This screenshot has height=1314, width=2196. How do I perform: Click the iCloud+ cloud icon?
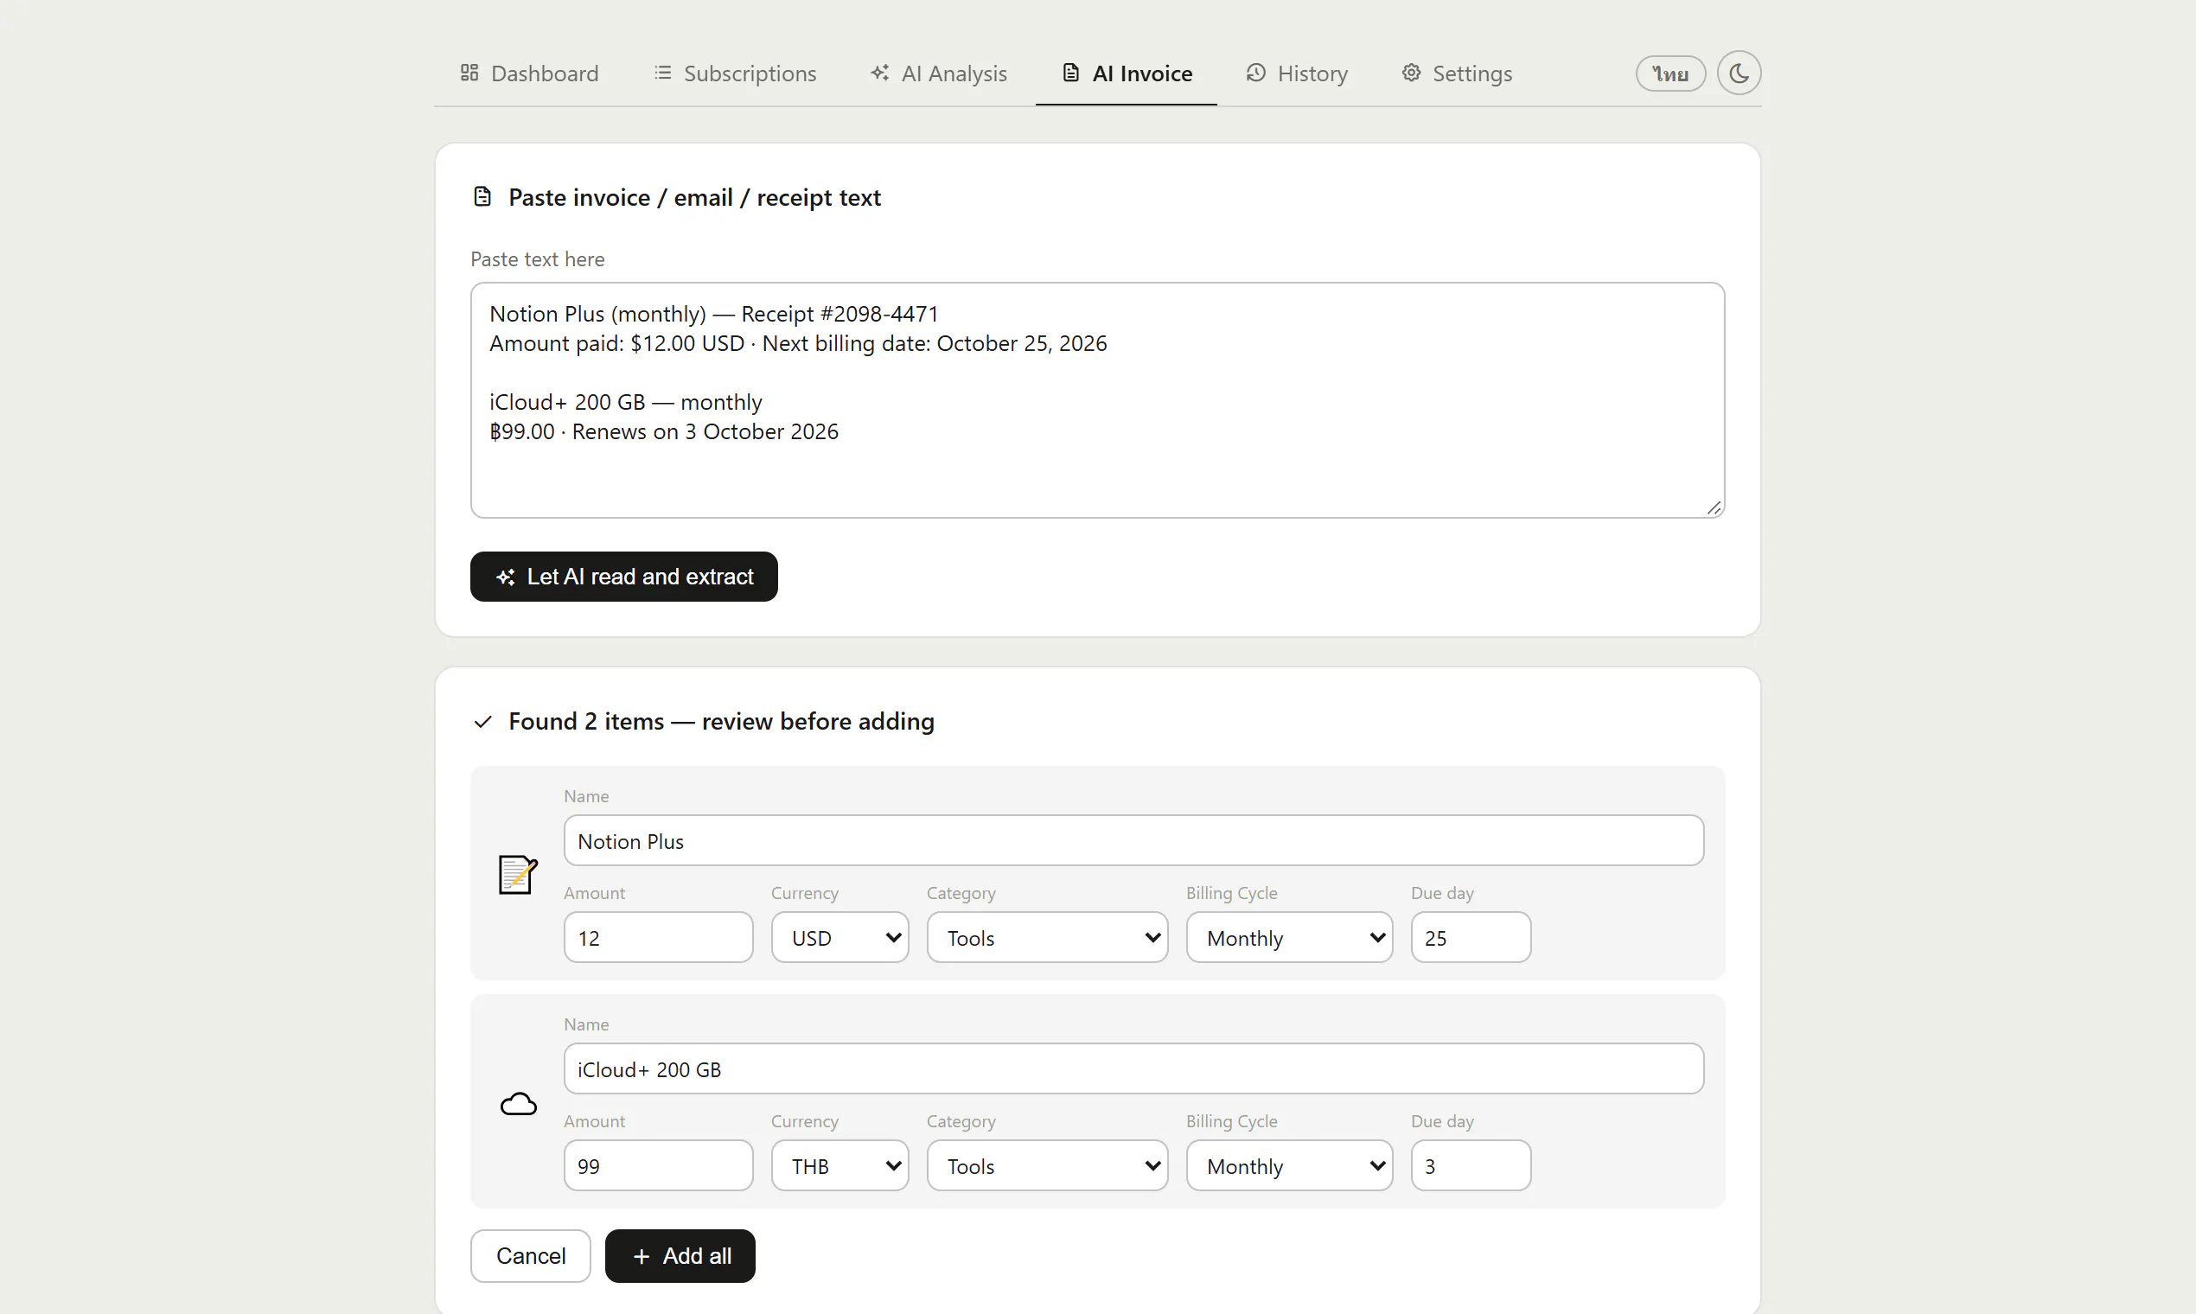point(518,1103)
